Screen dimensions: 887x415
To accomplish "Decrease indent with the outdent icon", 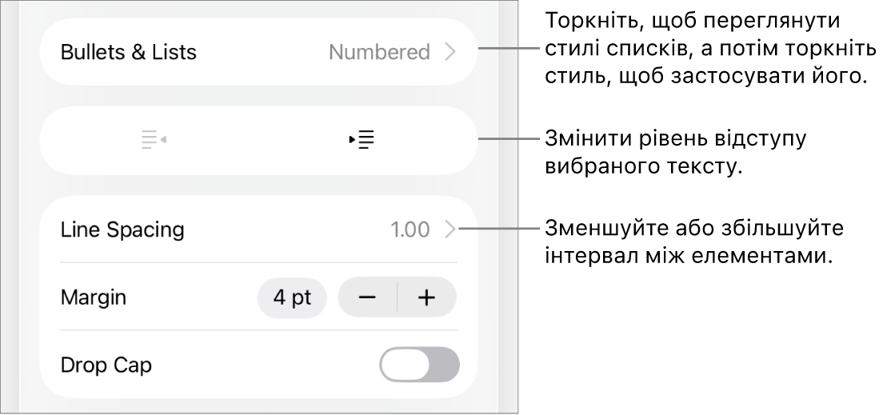I will [x=154, y=140].
